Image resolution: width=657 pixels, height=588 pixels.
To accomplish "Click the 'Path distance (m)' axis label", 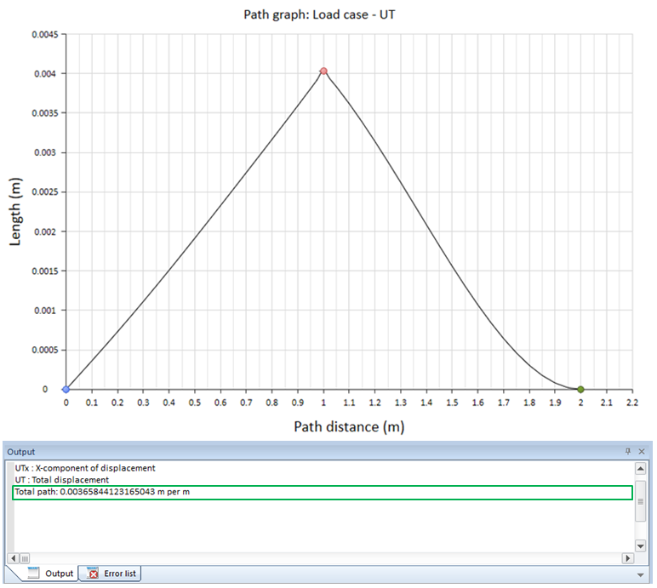I will click(349, 426).
